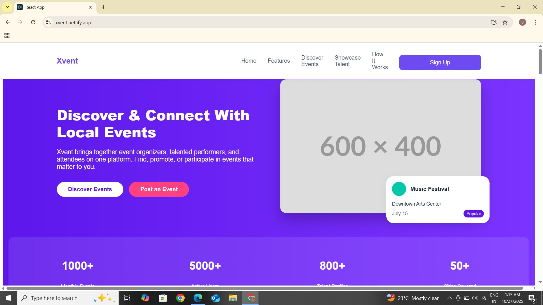Click the horizontal page scrollbar
This screenshot has height=305, width=543.
pos(264,288)
